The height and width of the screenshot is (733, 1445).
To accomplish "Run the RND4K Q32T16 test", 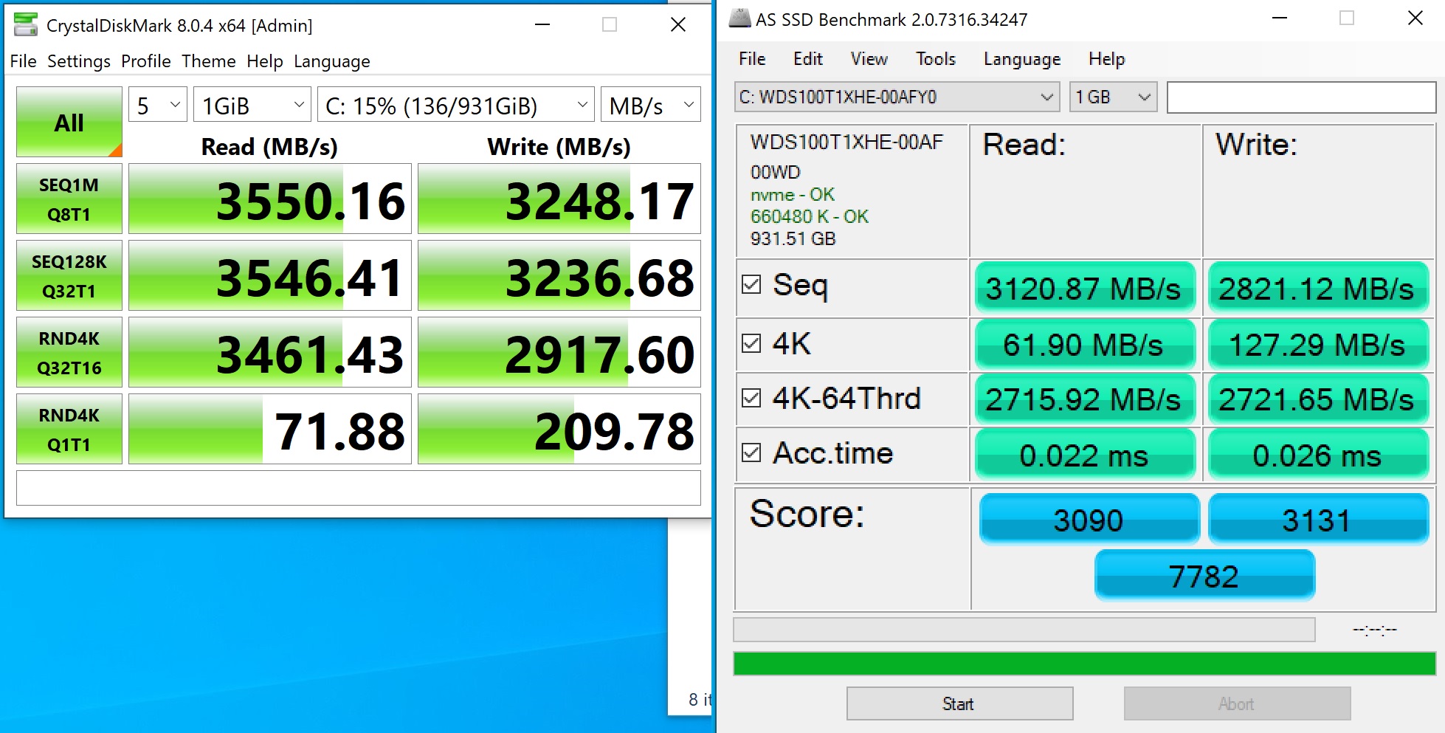I will 69,353.
